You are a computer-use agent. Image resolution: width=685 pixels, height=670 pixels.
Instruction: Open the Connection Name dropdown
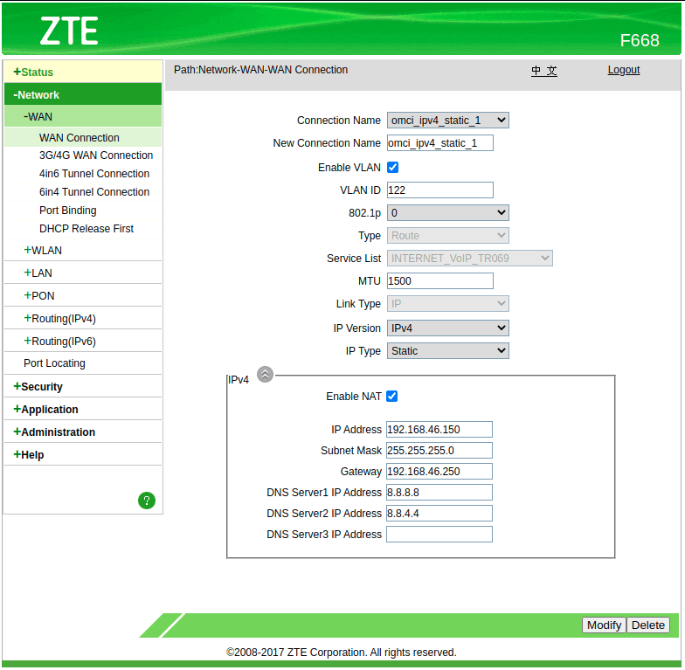click(447, 121)
